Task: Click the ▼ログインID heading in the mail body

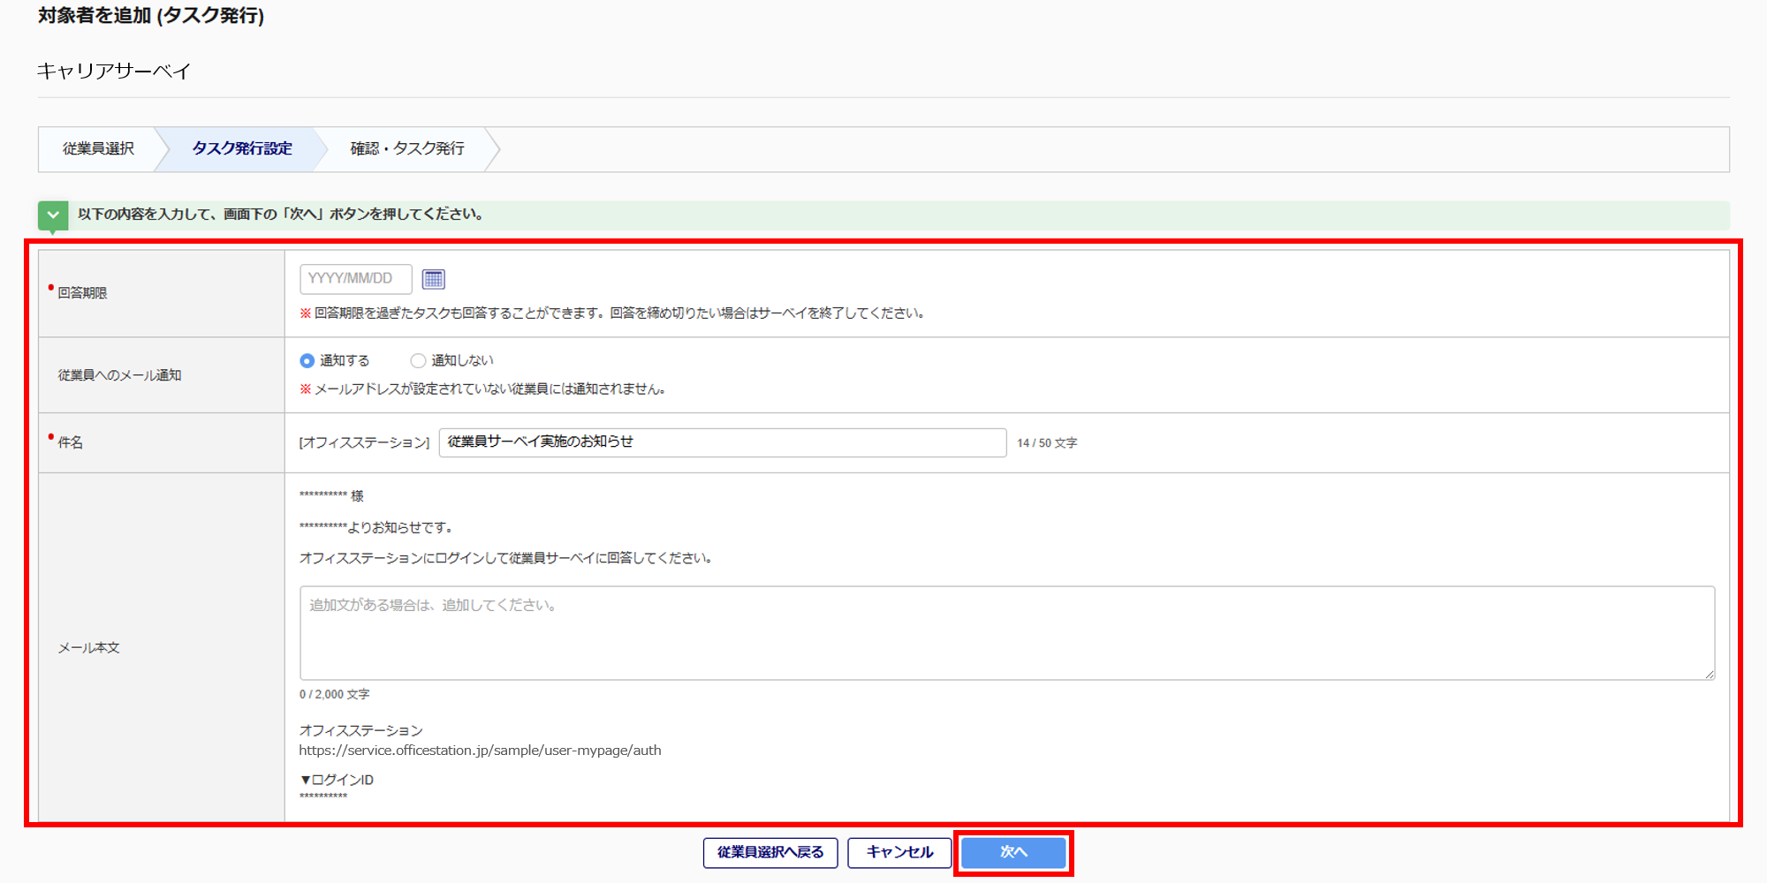Action: [x=337, y=780]
